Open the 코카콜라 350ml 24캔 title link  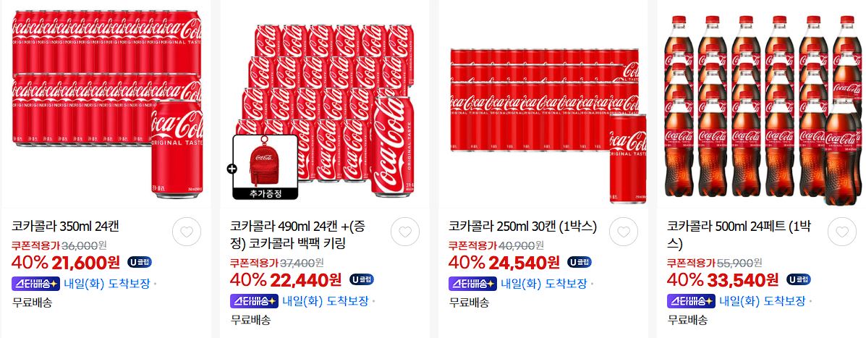65,226
